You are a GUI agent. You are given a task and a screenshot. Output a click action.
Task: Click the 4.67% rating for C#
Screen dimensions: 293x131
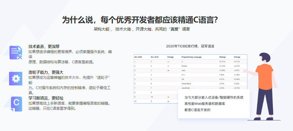[222, 79]
